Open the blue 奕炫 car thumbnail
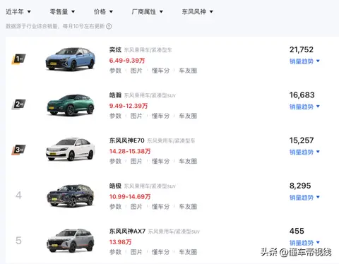Screen dimensions: 339x264 70,59
